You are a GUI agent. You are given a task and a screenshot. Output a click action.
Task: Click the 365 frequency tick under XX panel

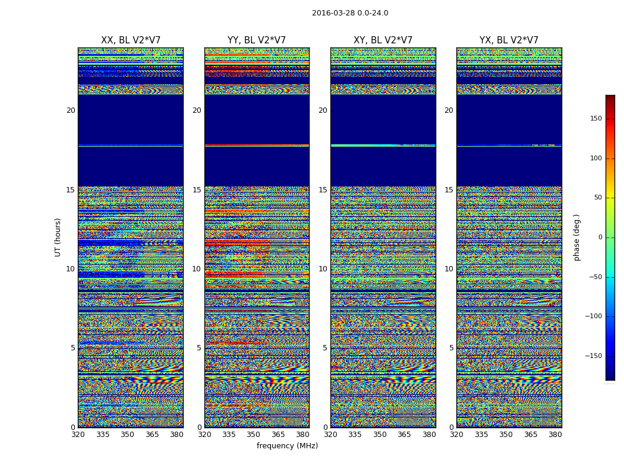click(152, 435)
